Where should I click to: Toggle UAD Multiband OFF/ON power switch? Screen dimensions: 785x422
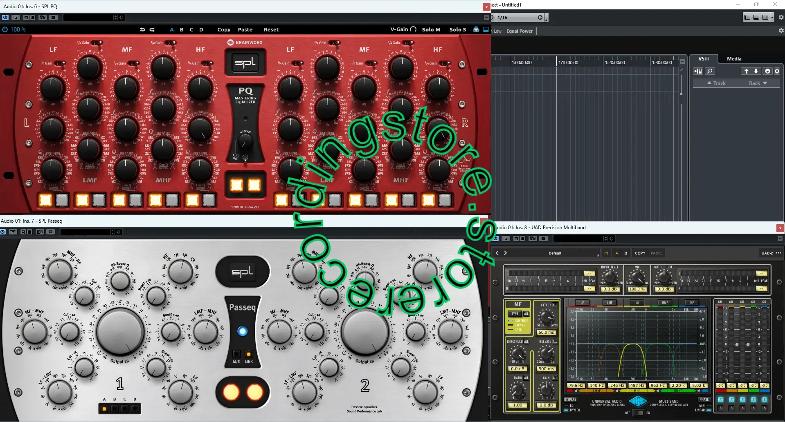coord(638,413)
